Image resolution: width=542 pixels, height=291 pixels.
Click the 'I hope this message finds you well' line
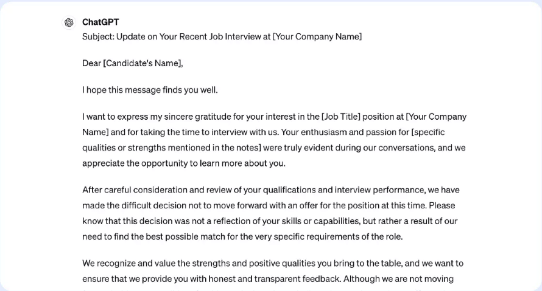click(150, 90)
